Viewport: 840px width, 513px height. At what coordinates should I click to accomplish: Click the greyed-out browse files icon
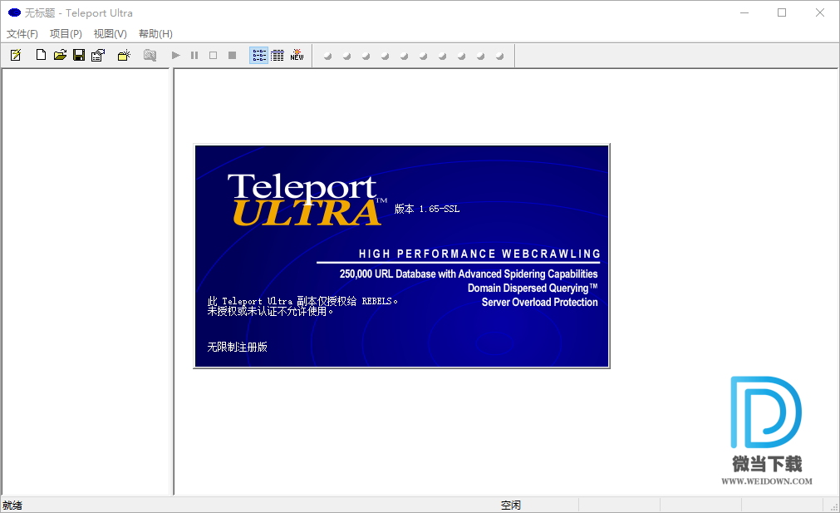pos(150,55)
